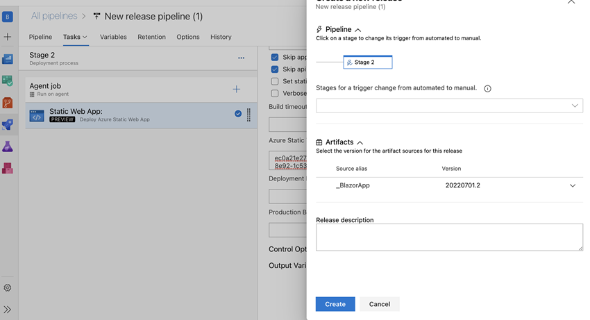Select the Agent job row
The width and height of the screenshot is (590, 320).
click(x=141, y=90)
